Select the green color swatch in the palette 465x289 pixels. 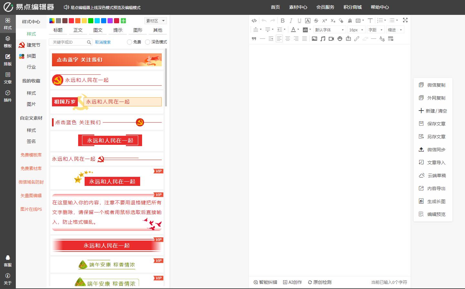coord(91,20)
